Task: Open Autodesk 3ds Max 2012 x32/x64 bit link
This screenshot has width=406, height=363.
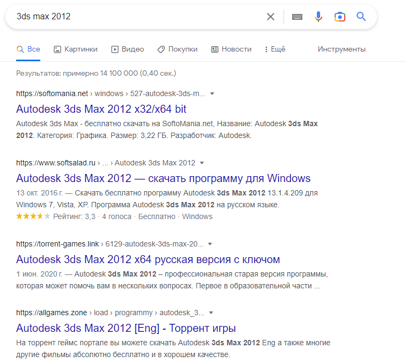Action: coord(101,109)
